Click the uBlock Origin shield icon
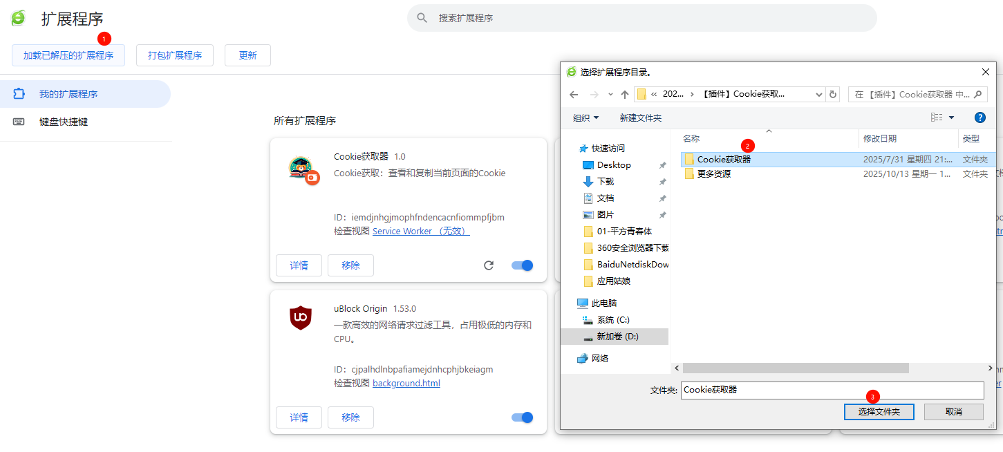The height and width of the screenshot is (452, 1003). 301,317
